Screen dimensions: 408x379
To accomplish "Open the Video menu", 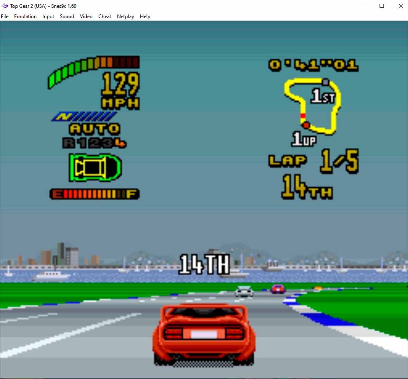I will (x=86, y=17).
